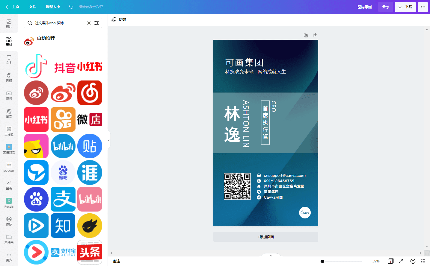Insert the blue Baidu paw circle icon
Image resolution: width=430 pixels, height=266 pixels.
(36, 199)
